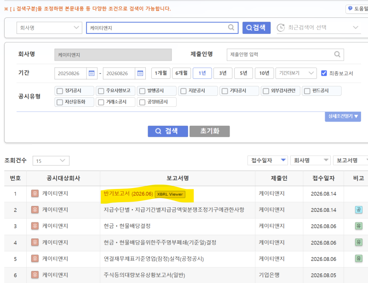Open the 기간더보기 dropdown
Image resolution: width=368 pixels, height=283 pixels.
tap(296, 73)
